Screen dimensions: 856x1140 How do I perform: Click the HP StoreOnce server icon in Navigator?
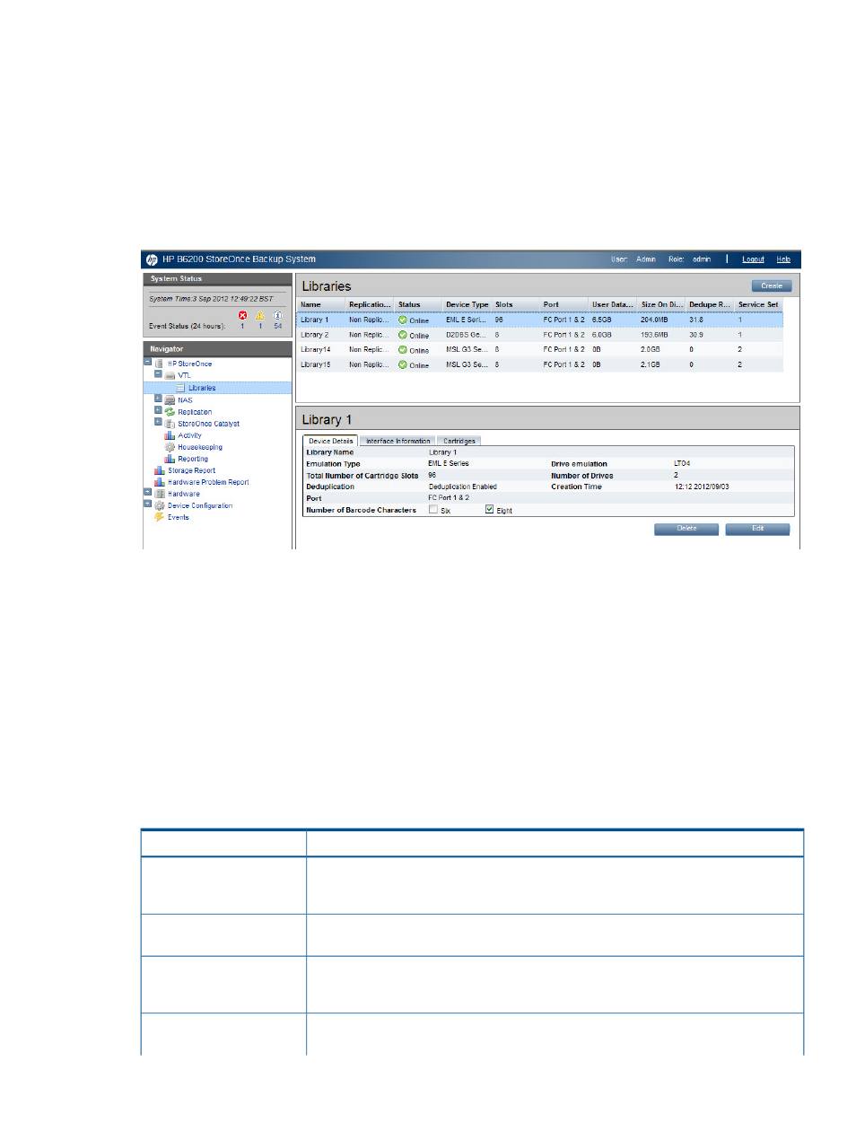(x=160, y=364)
